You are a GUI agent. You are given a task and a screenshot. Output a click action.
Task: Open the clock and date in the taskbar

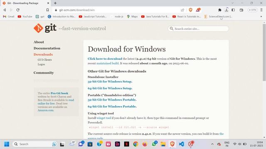pyautogui.click(x=256, y=144)
